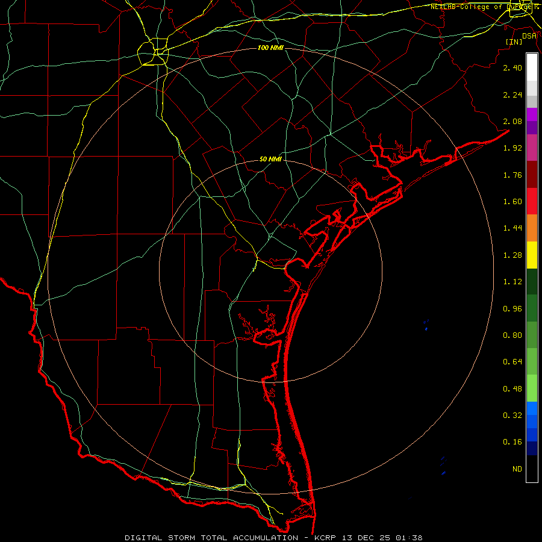Screen dimensions: 542x542
Task: Click the 1.28 scale label
Action: click(512, 255)
